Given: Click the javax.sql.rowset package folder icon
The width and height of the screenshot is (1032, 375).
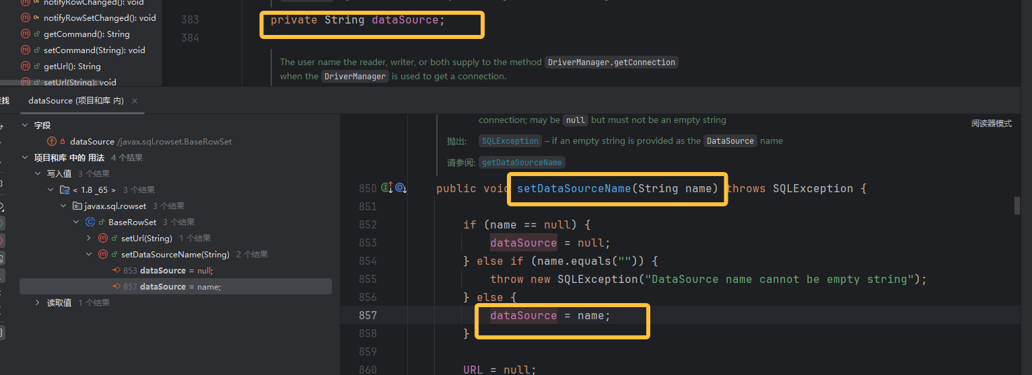Looking at the screenshot, I should click(77, 206).
